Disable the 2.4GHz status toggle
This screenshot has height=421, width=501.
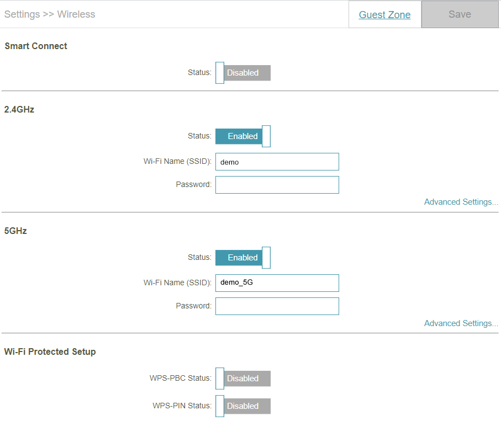point(243,136)
